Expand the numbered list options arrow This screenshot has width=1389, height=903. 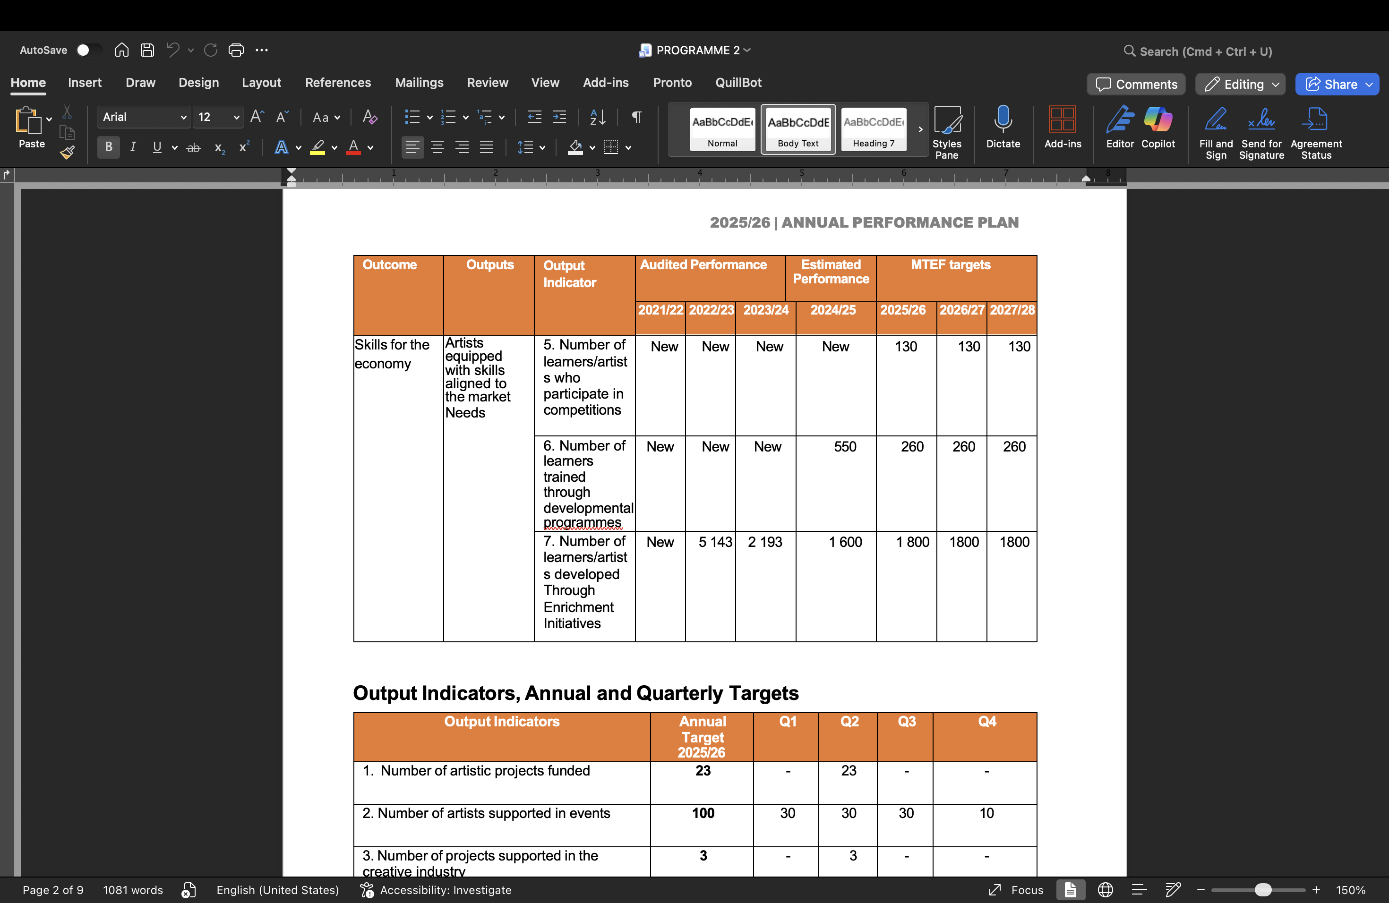tap(466, 117)
